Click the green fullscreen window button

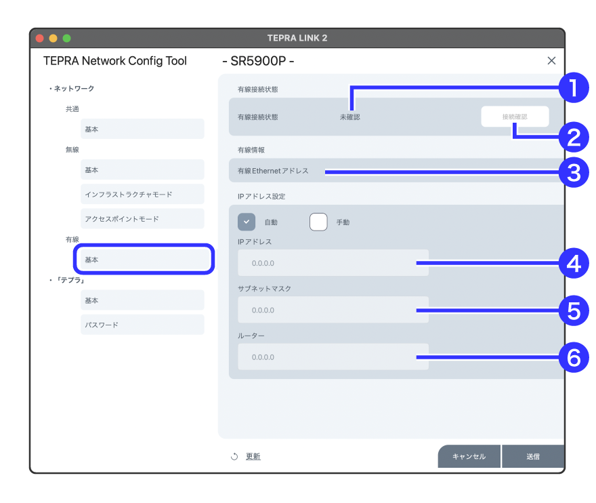tap(66, 38)
